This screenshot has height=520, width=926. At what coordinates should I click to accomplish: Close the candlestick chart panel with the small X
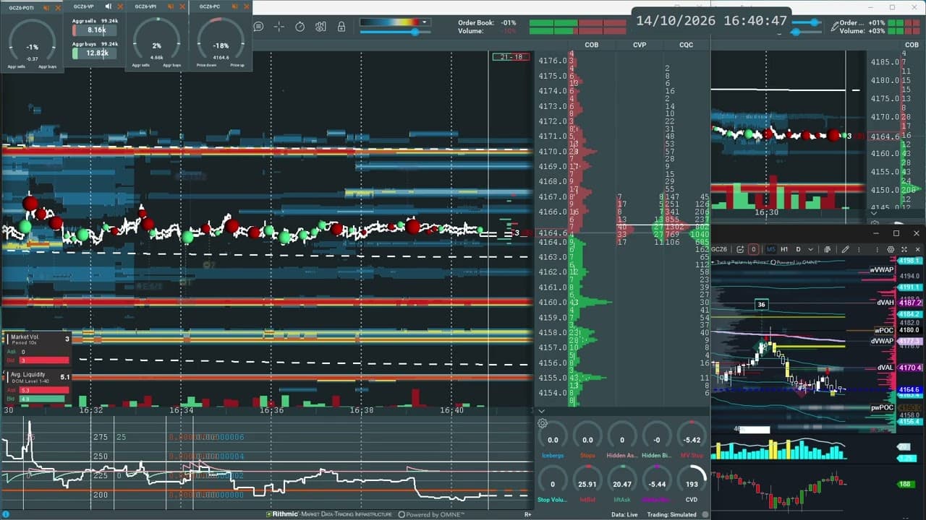click(x=917, y=249)
